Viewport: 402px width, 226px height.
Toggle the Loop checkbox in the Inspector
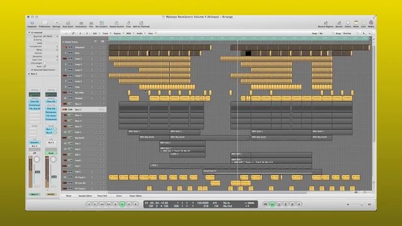tap(45, 43)
